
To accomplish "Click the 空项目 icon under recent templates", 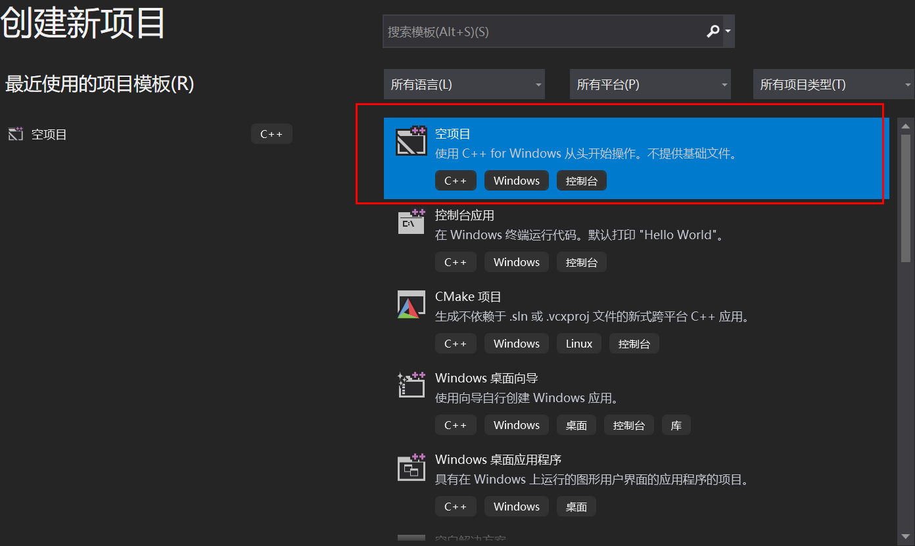I will click(14, 133).
